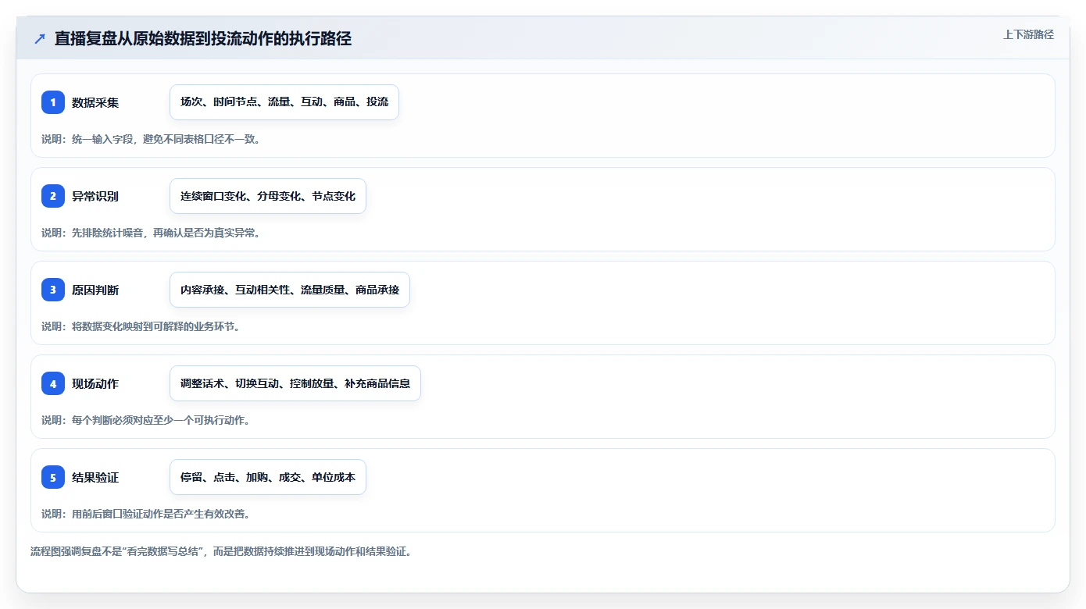Image resolution: width=1086 pixels, height=609 pixels.
Task: Click the 场次、时间节点、流量 chip
Action: click(x=284, y=102)
